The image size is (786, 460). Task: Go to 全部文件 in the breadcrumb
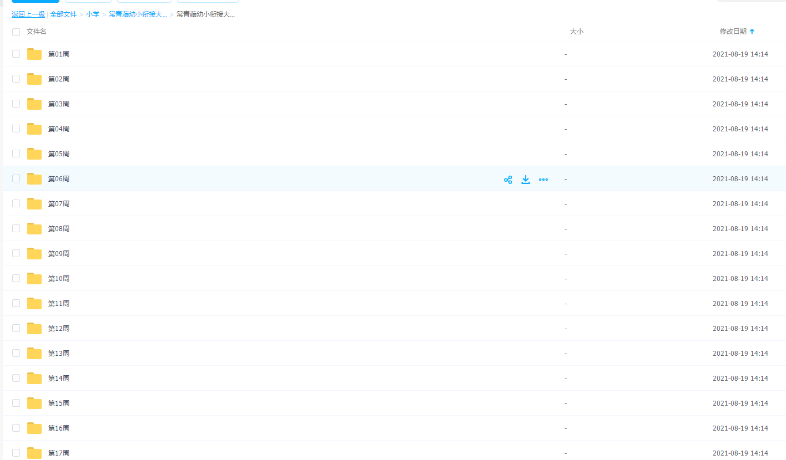[63, 14]
